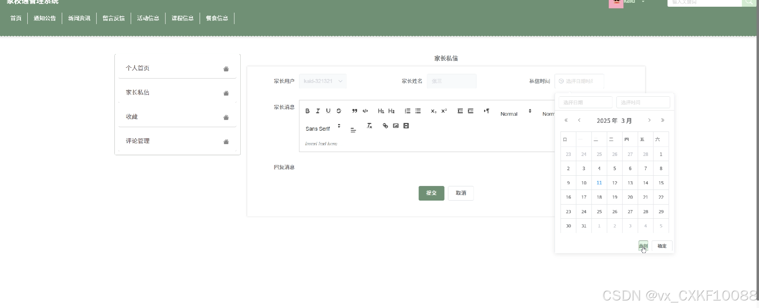Confirm date with 确定 button
This screenshot has height=308, width=759.
(x=662, y=246)
